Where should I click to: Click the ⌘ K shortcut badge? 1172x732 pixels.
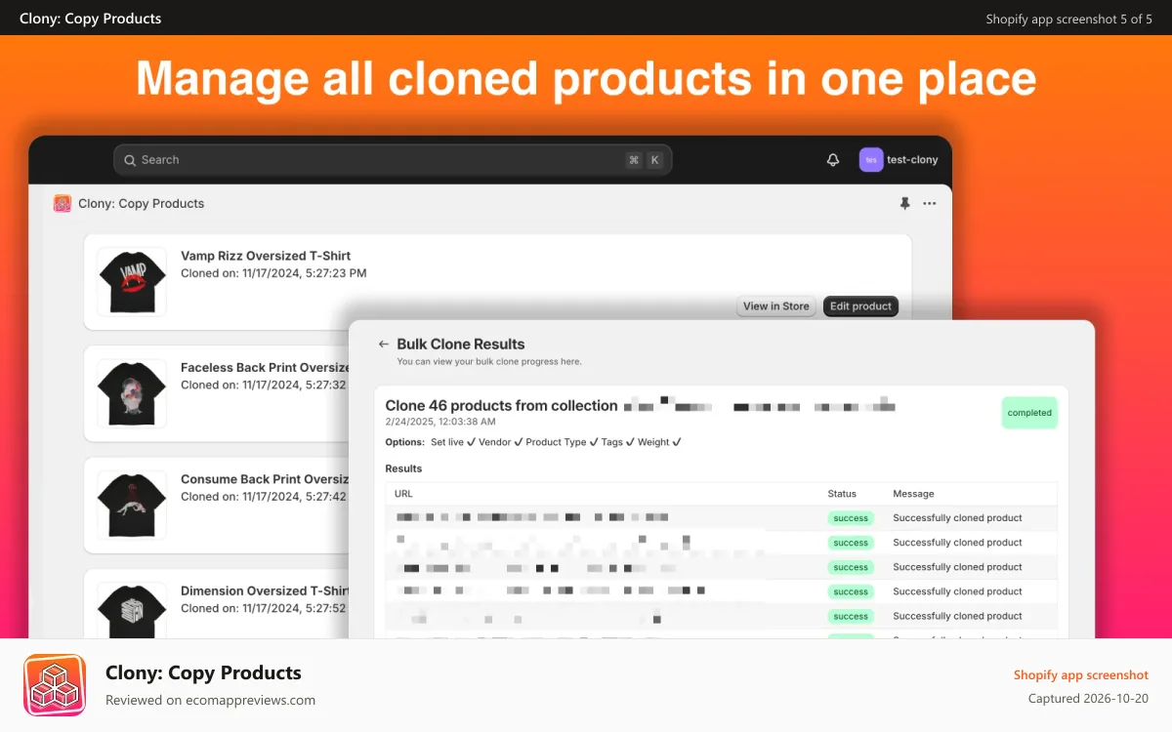point(645,160)
